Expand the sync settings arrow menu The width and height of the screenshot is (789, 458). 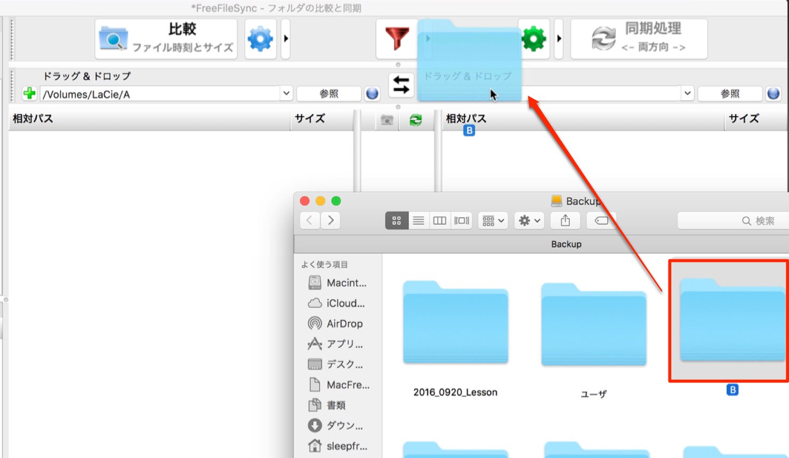559,39
